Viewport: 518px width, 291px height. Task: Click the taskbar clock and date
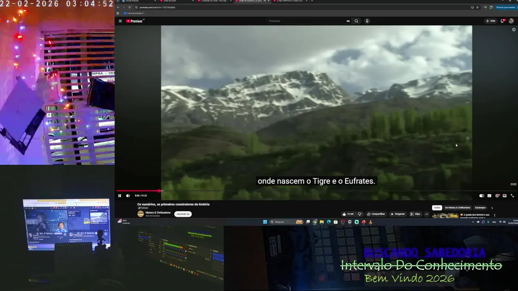coord(513,222)
